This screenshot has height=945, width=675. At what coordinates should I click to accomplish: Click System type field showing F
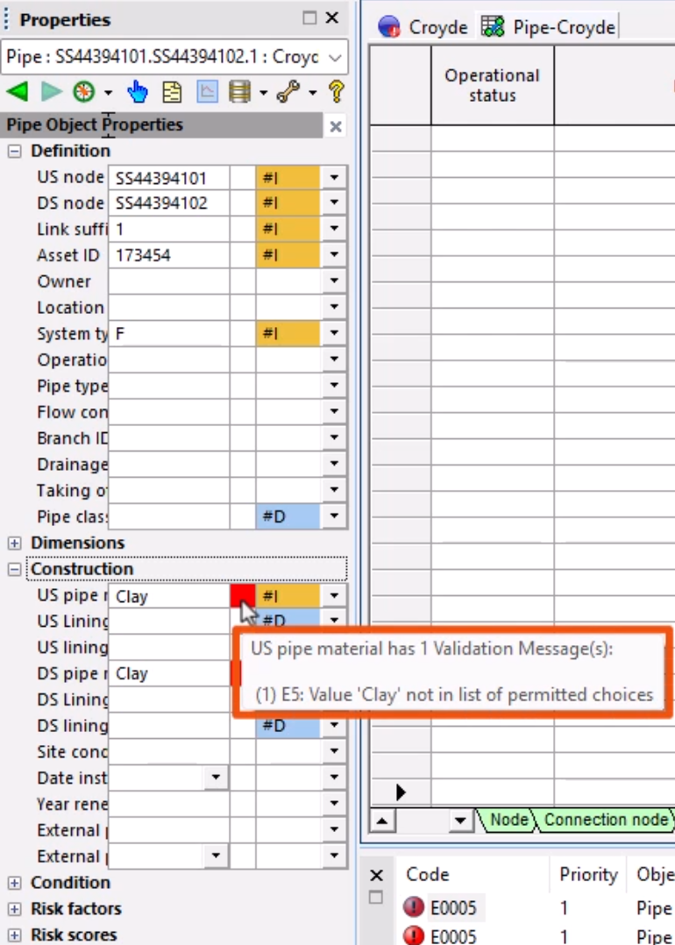click(x=168, y=334)
